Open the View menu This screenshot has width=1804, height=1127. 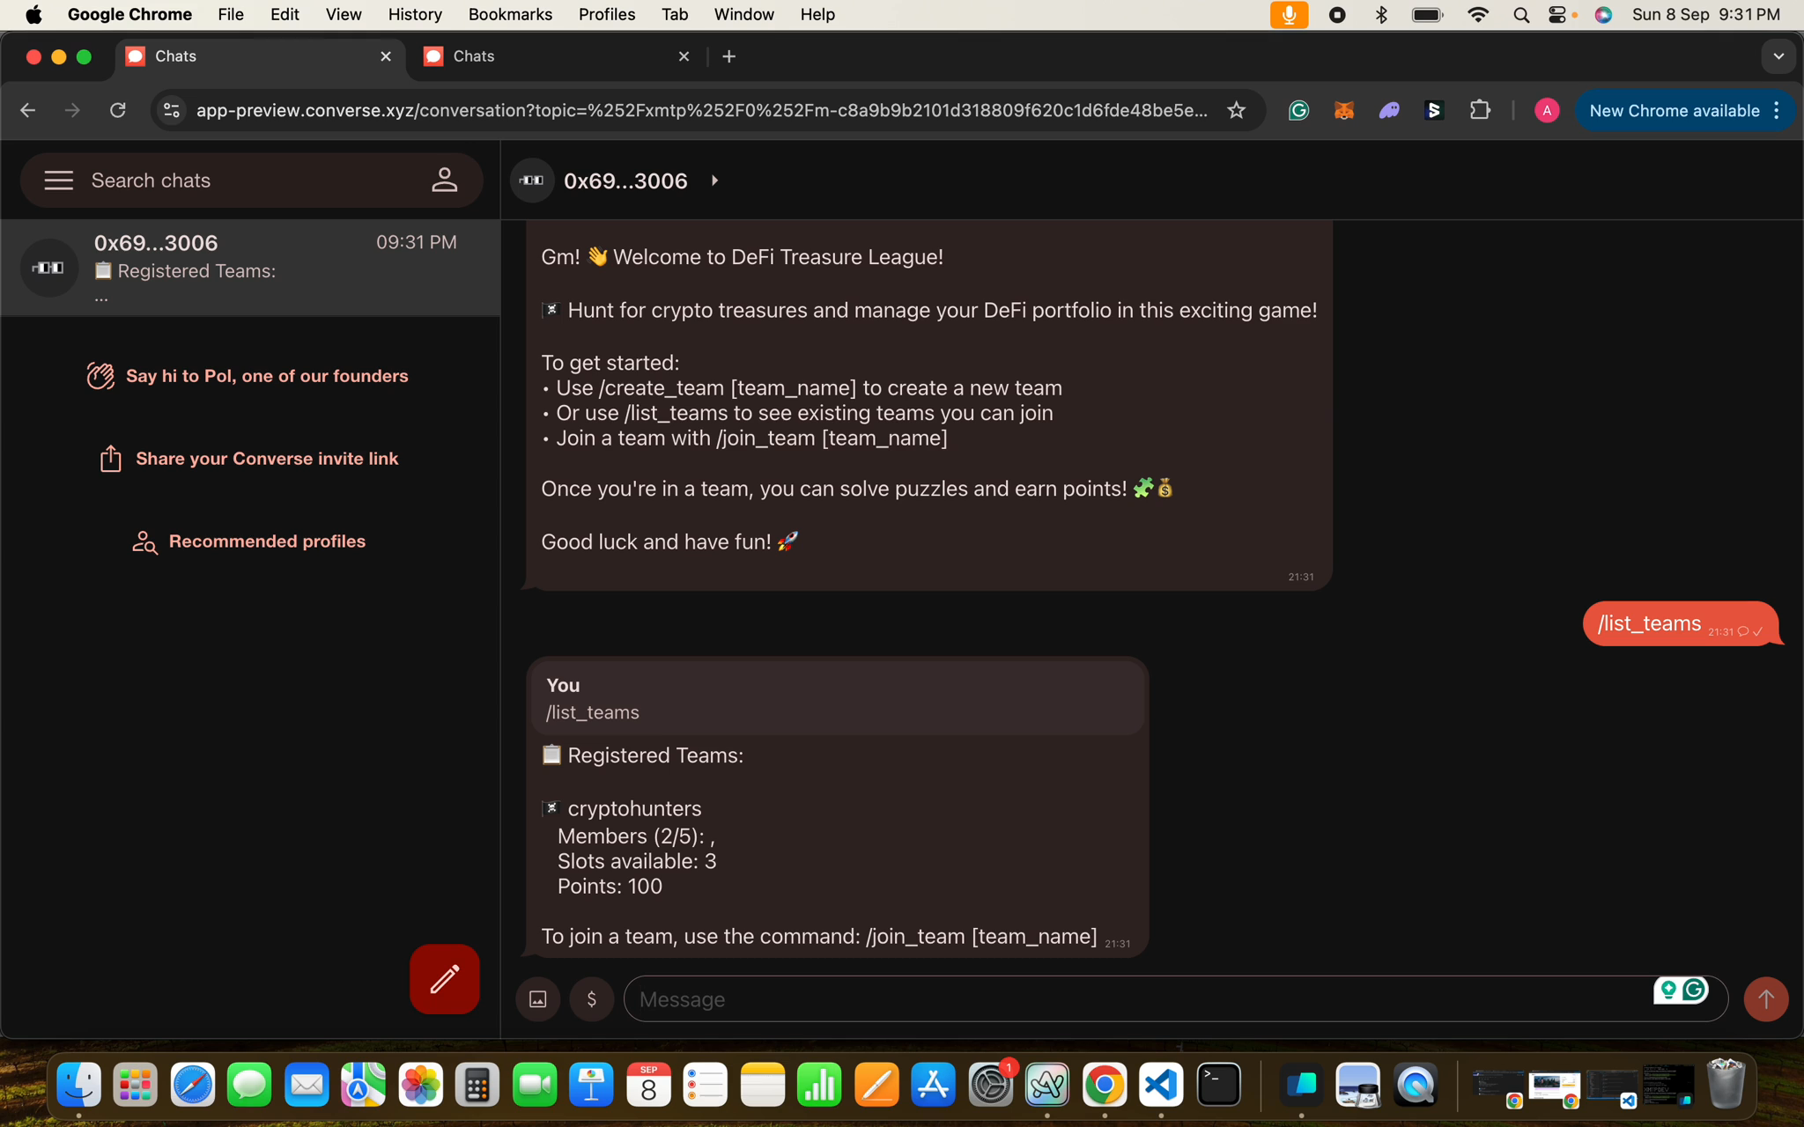click(x=344, y=15)
